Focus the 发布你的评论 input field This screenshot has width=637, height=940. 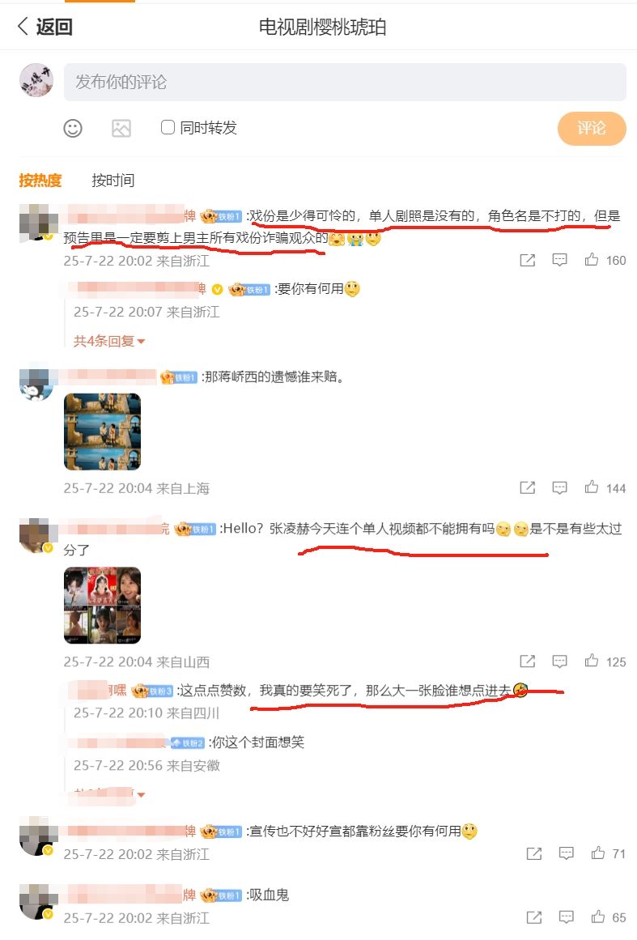pyautogui.click(x=345, y=82)
